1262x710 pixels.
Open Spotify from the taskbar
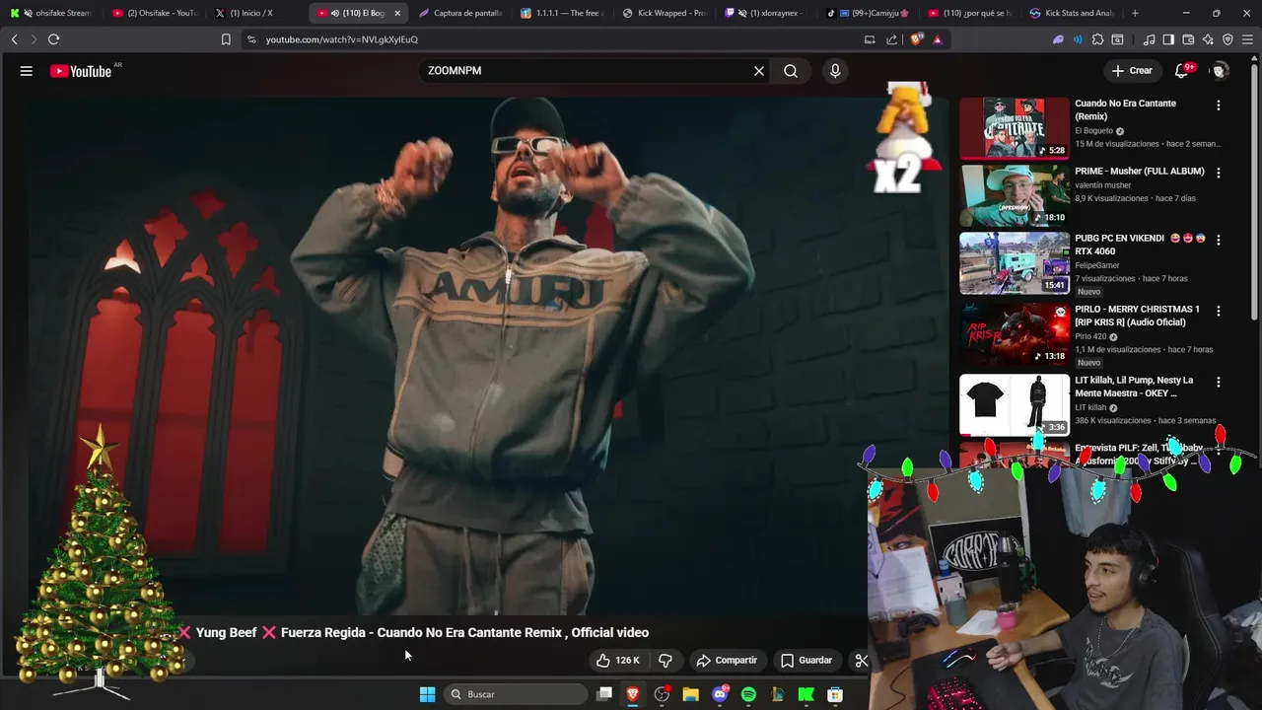point(748,694)
